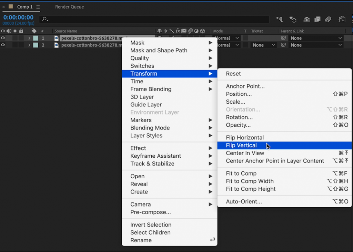The height and width of the screenshot is (252, 353).
Task: Click the label color swatch of layer 1
Action: (36, 38)
